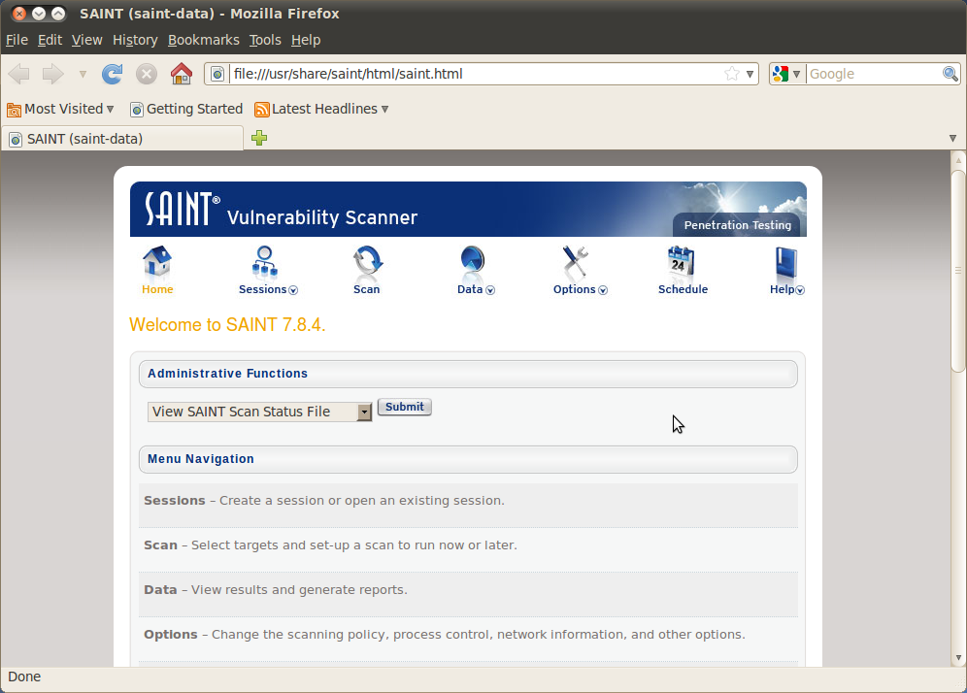Maximize the Firefox window
This screenshot has height=693, width=967.
58,13
